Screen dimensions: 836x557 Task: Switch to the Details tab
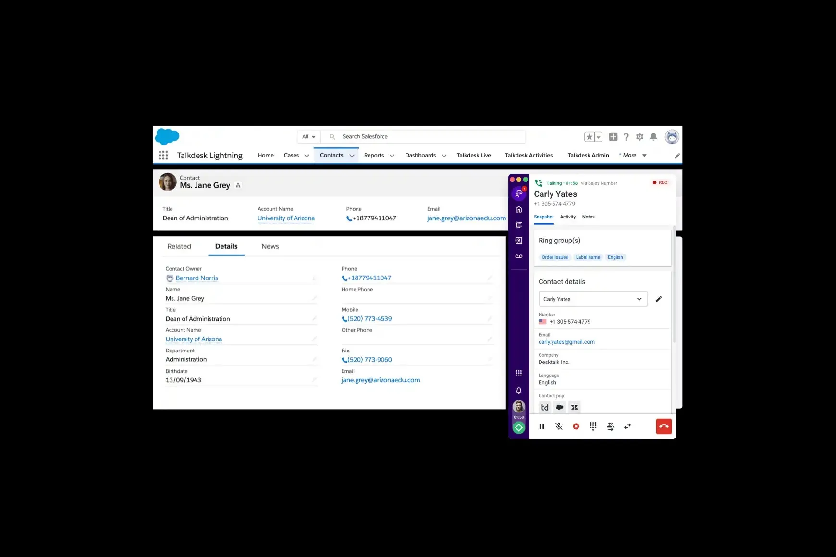coord(226,246)
